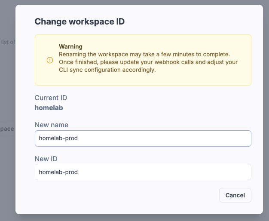Click the "homelab-prod" text in New name
The width and height of the screenshot is (269, 221).
click(x=58, y=138)
